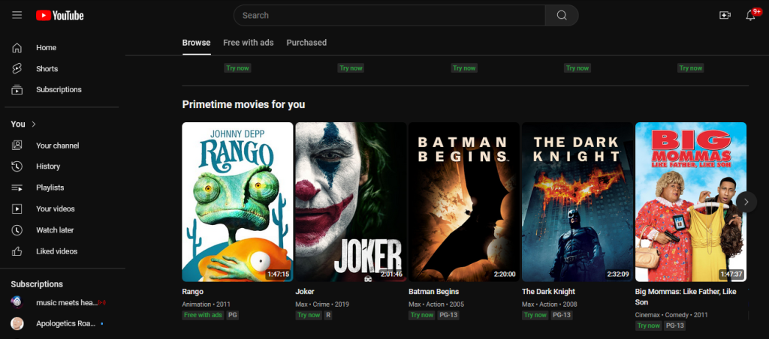Viewport: 769px width, 339px height.
Task: Click the Primetime movies for you heading
Action: pyautogui.click(x=243, y=104)
